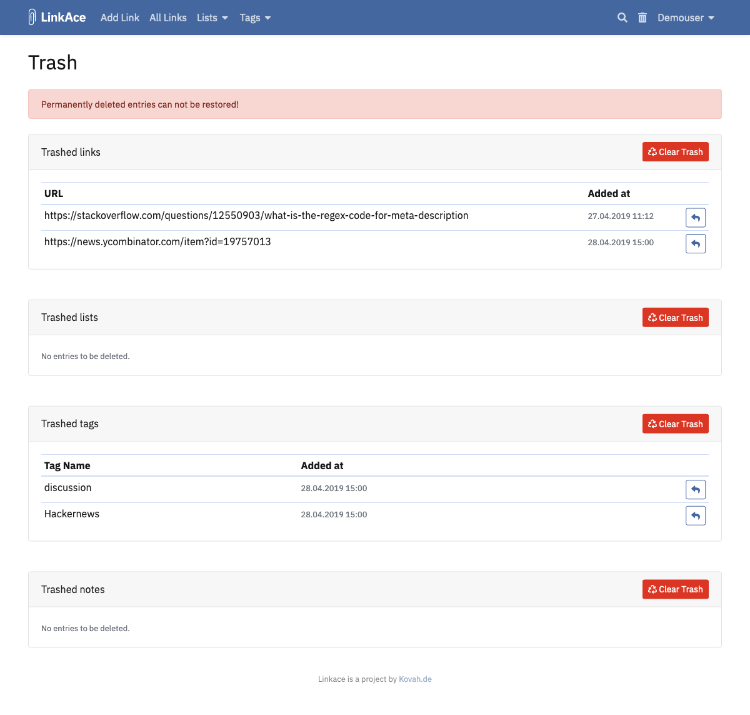Click the trash bin icon in navbar
Viewport: 750px width, 715px height.
point(642,18)
